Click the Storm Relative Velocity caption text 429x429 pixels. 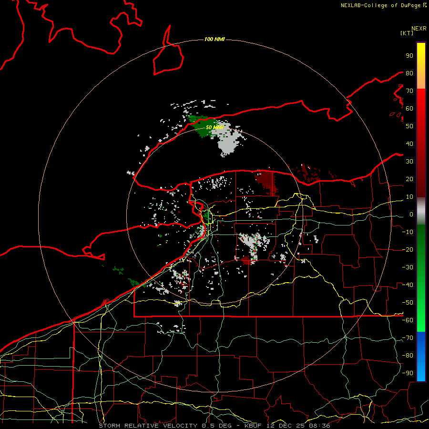tap(214, 426)
